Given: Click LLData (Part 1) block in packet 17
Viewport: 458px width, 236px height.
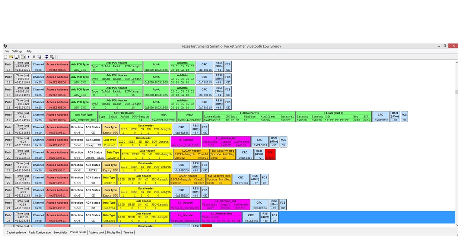Looking at the screenshot, I should tap(249, 117).
